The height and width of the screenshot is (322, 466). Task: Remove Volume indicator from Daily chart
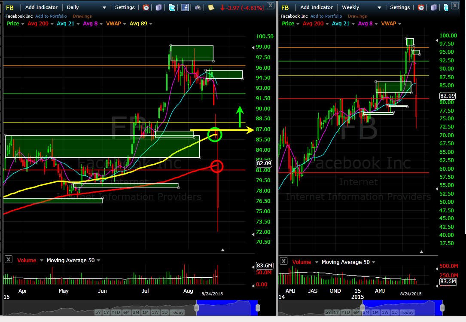[8, 260]
